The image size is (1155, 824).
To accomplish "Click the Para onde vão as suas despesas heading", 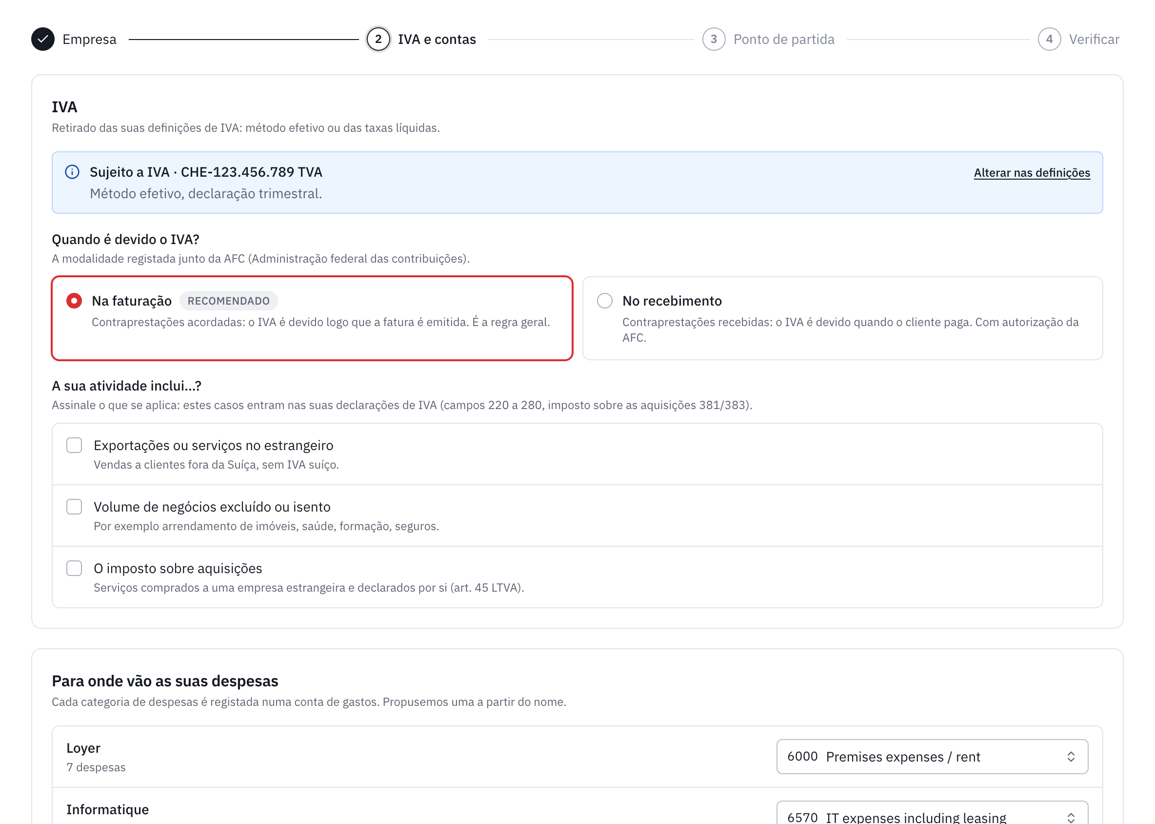I will click(165, 681).
